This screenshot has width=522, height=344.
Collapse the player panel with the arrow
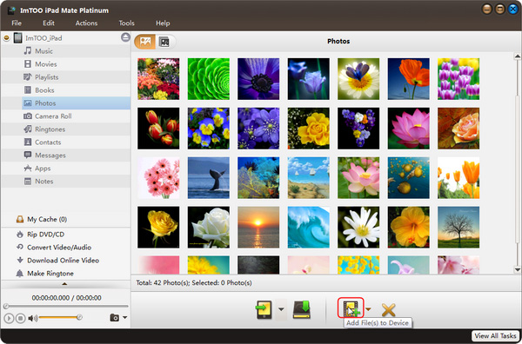(x=64, y=284)
